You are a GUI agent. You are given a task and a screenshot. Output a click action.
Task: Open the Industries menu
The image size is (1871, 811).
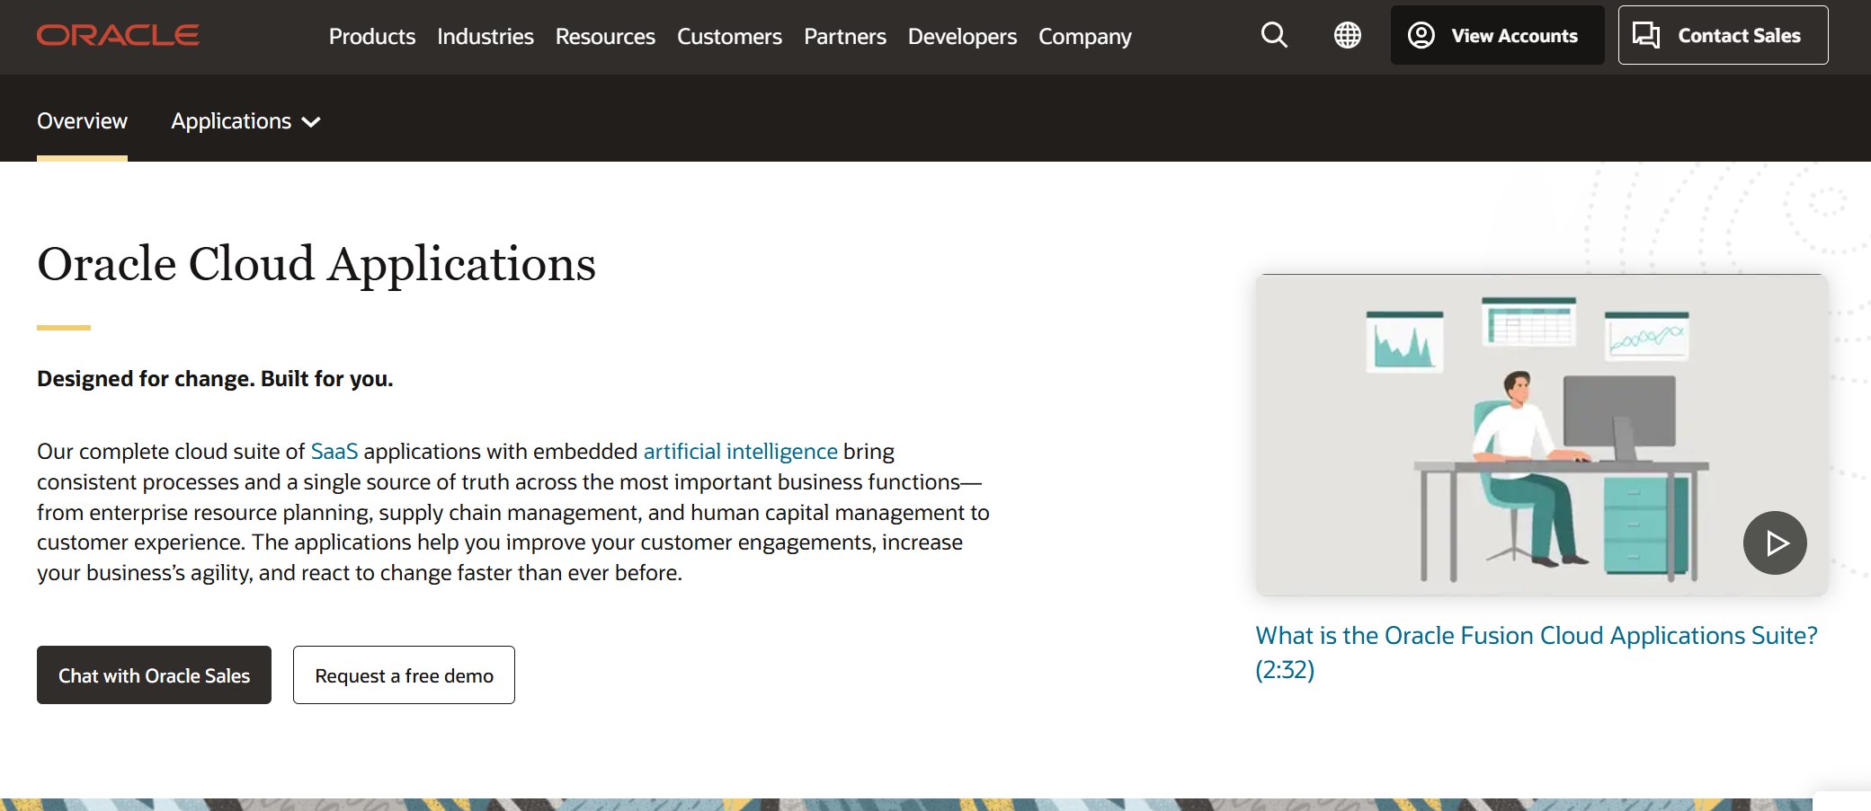485,37
